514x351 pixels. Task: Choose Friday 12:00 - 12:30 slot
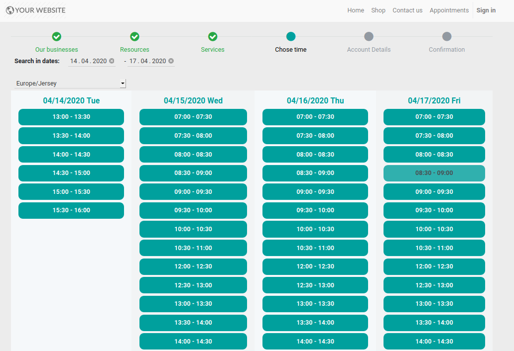pyautogui.click(x=434, y=266)
